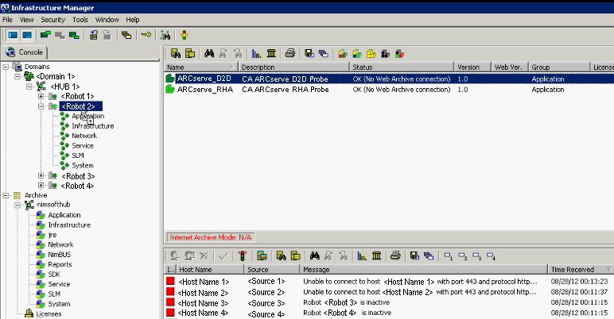Viewport: 614px width, 319px height.
Task: Sort alarms by the Message column header
Action: pos(423,269)
